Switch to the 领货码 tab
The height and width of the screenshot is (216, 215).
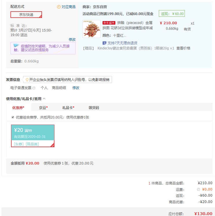pyautogui.click(x=94, y=108)
